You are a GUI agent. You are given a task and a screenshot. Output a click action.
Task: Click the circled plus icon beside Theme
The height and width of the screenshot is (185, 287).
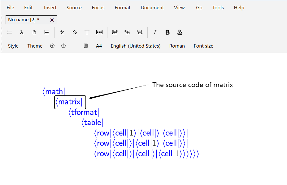click(52, 46)
